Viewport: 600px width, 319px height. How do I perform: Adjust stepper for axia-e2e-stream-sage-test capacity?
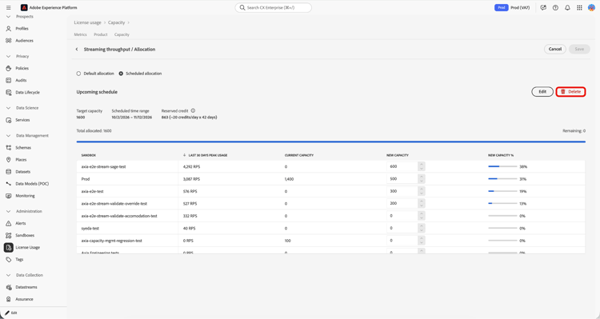422,167
